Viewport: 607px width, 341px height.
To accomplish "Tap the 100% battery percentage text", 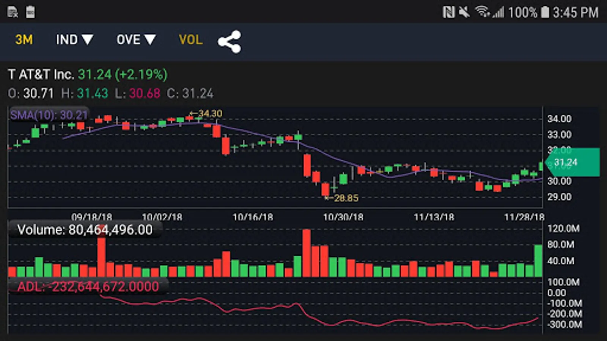I will [x=523, y=13].
